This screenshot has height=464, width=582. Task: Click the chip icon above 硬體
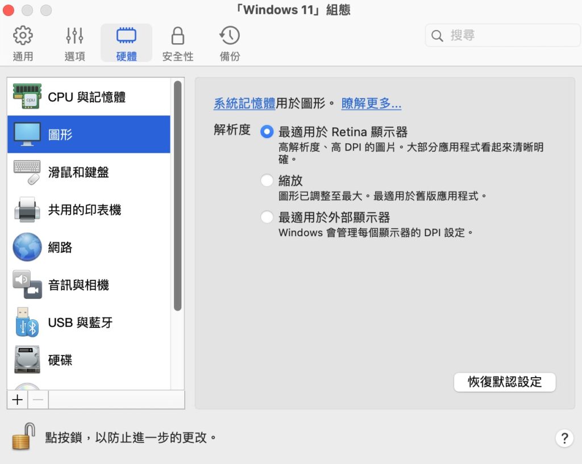pyautogui.click(x=126, y=36)
